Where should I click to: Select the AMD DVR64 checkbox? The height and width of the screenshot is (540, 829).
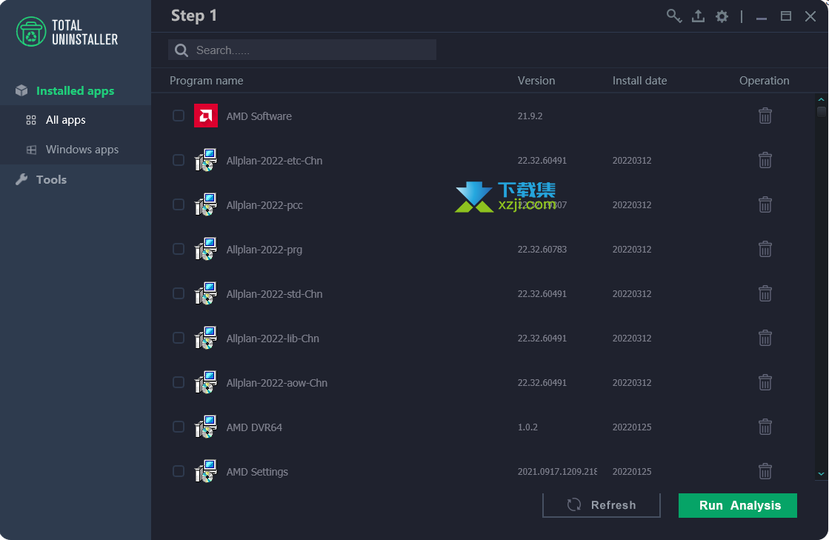point(179,427)
